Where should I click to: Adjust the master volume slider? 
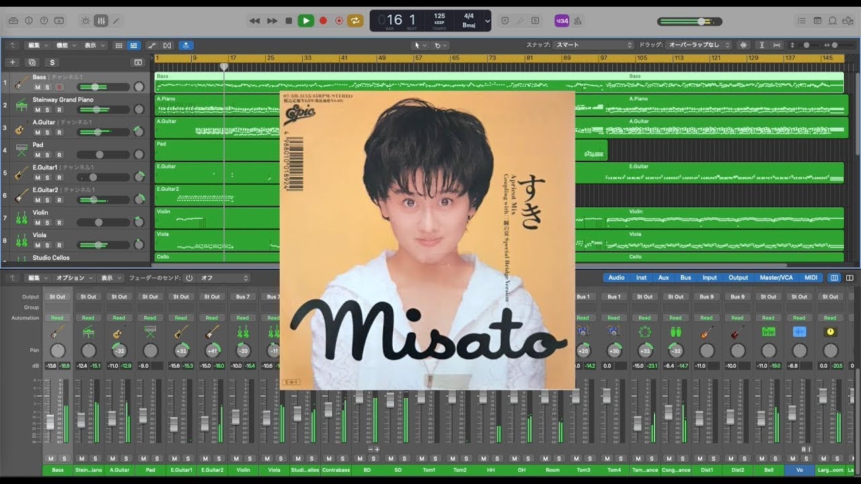[689, 22]
